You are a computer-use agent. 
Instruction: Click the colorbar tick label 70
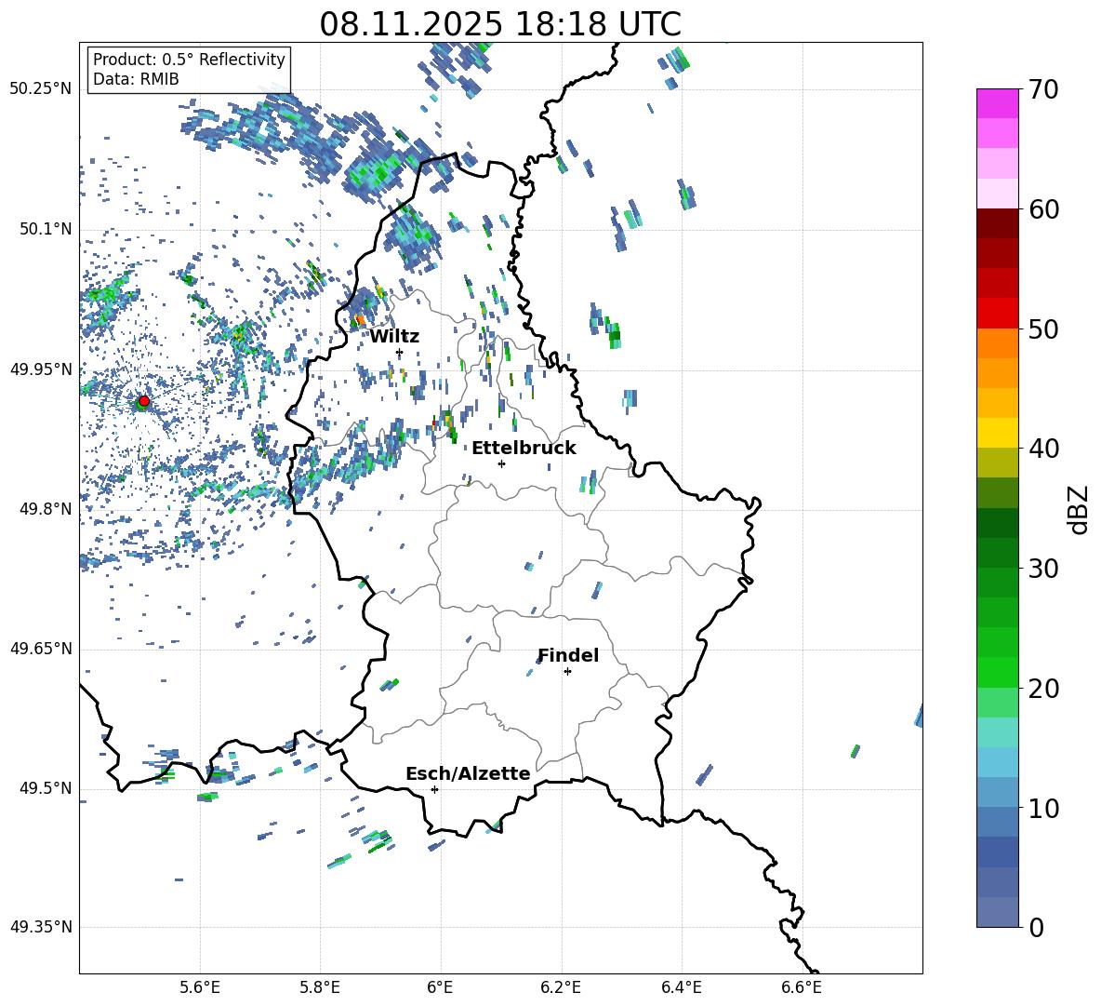pyautogui.click(x=1043, y=89)
